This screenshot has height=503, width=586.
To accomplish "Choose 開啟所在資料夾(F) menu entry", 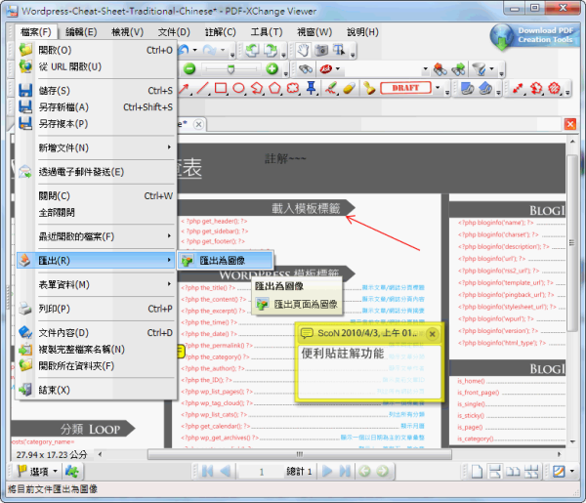I will pos(96,366).
